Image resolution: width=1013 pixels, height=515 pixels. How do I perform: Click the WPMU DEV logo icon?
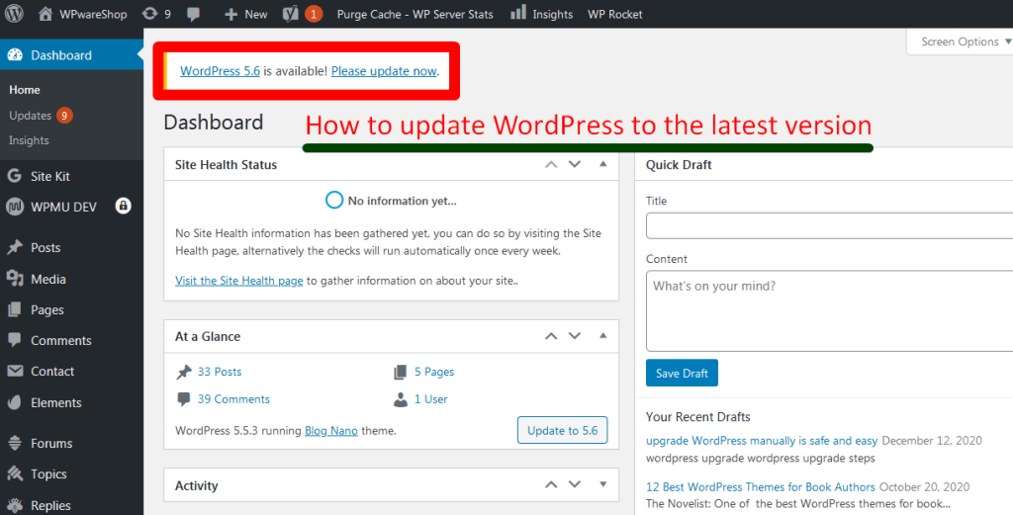pyautogui.click(x=14, y=207)
